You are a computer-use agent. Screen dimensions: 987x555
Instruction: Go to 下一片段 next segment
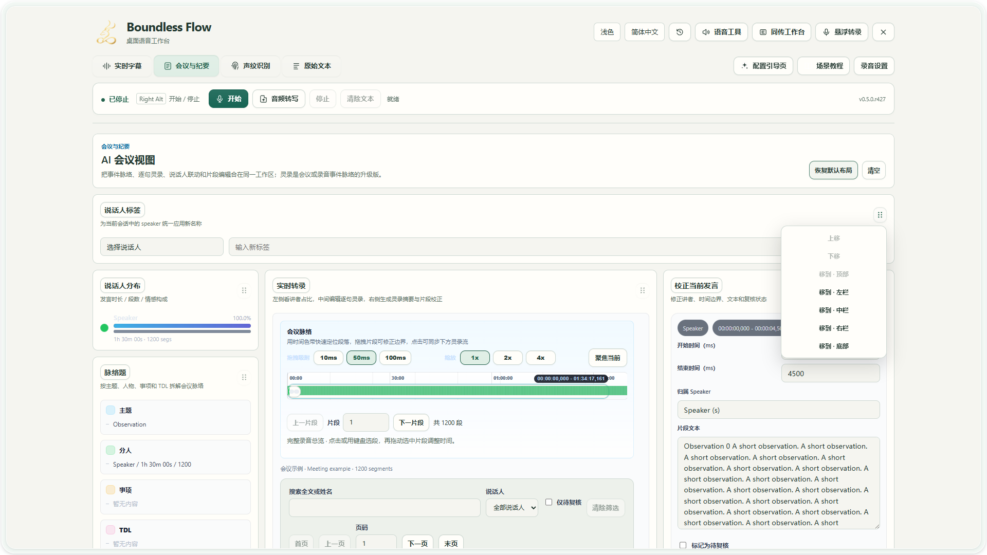point(411,422)
